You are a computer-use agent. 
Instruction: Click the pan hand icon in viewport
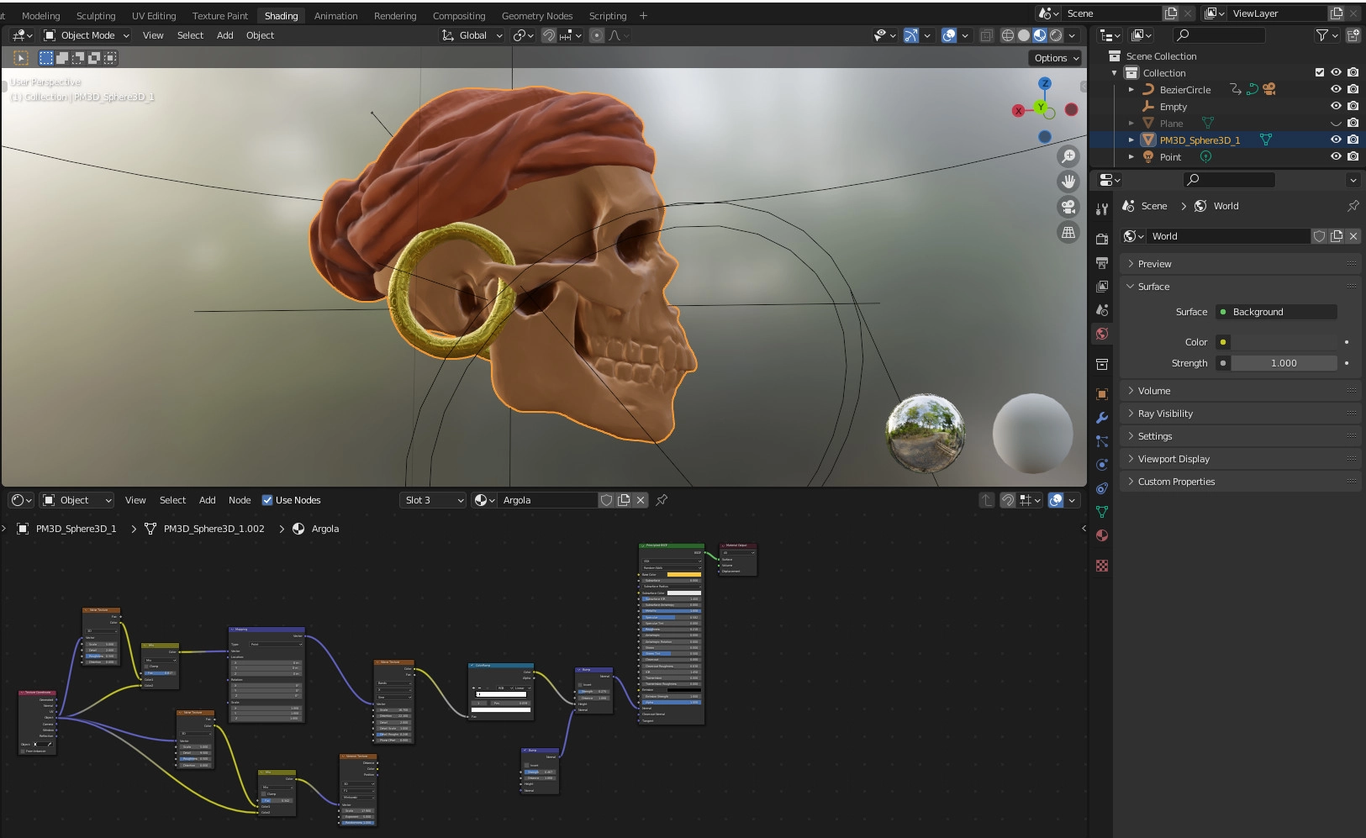click(1068, 182)
